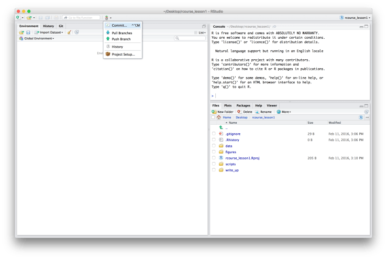
Task: Click the New Folder button
Action: coord(223,112)
